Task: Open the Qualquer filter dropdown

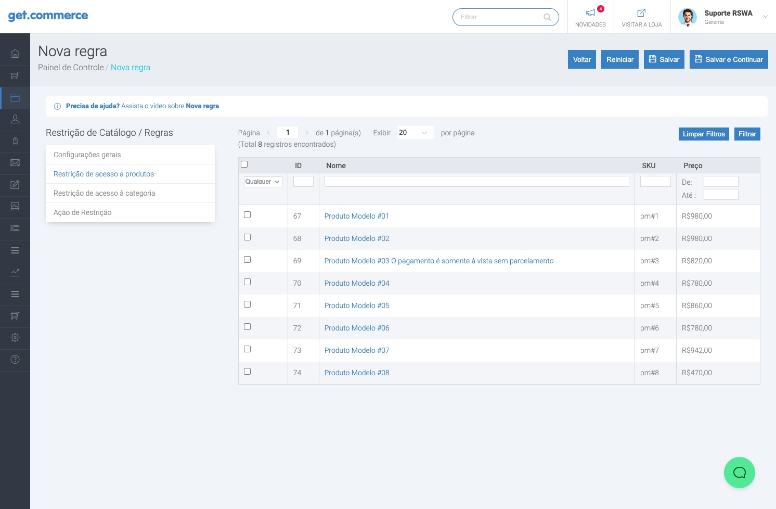Action: [263, 182]
